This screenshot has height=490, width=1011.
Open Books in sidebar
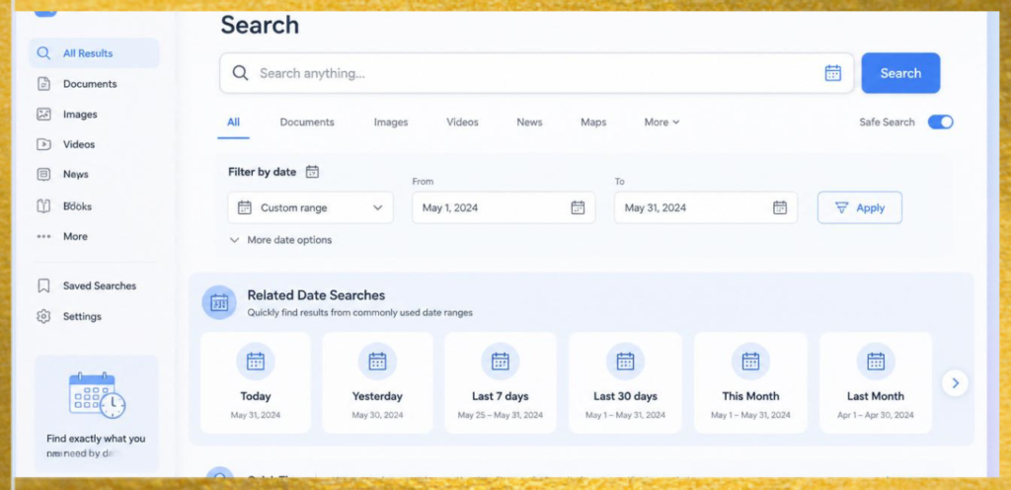pyautogui.click(x=94, y=206)
